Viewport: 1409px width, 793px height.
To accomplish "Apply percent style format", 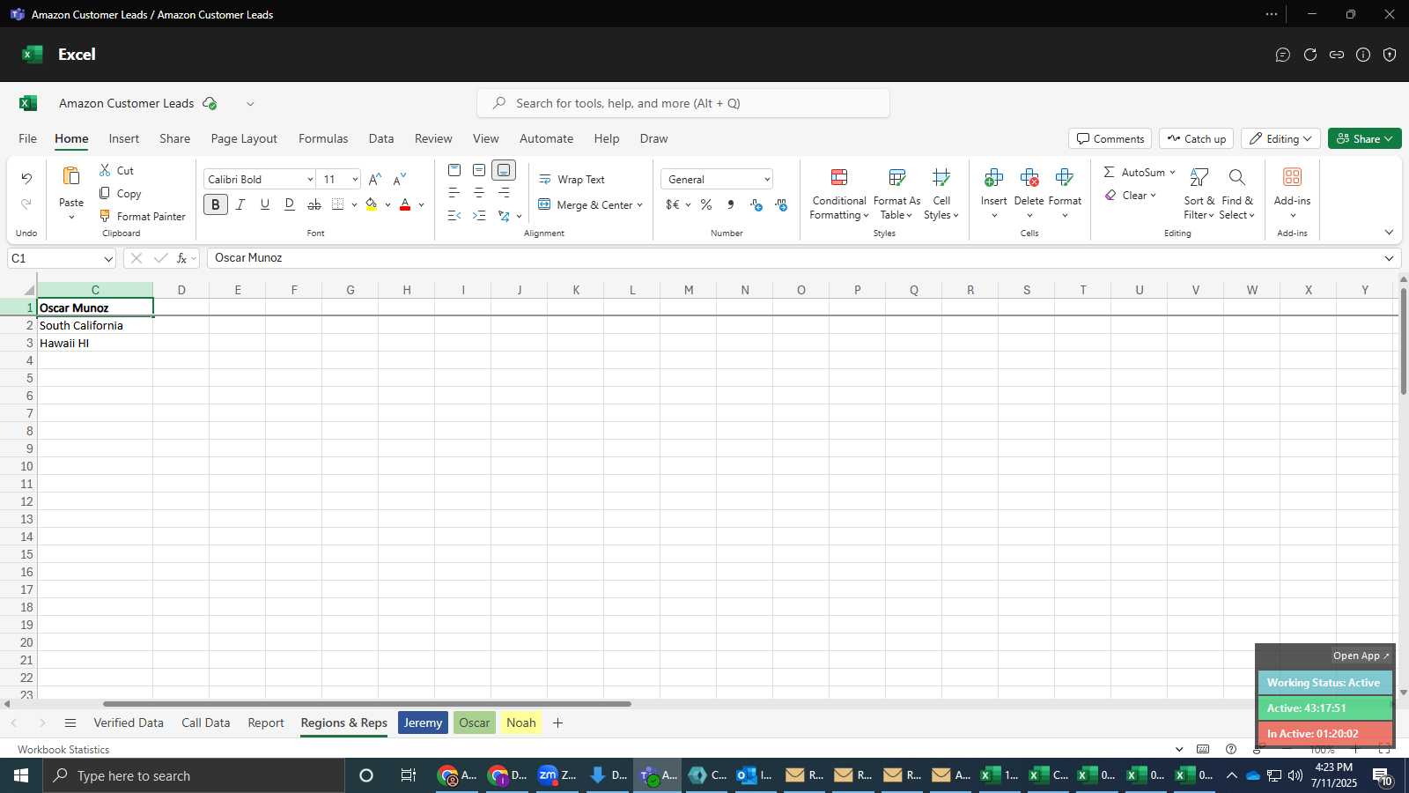I will click(x=706, y=204).
